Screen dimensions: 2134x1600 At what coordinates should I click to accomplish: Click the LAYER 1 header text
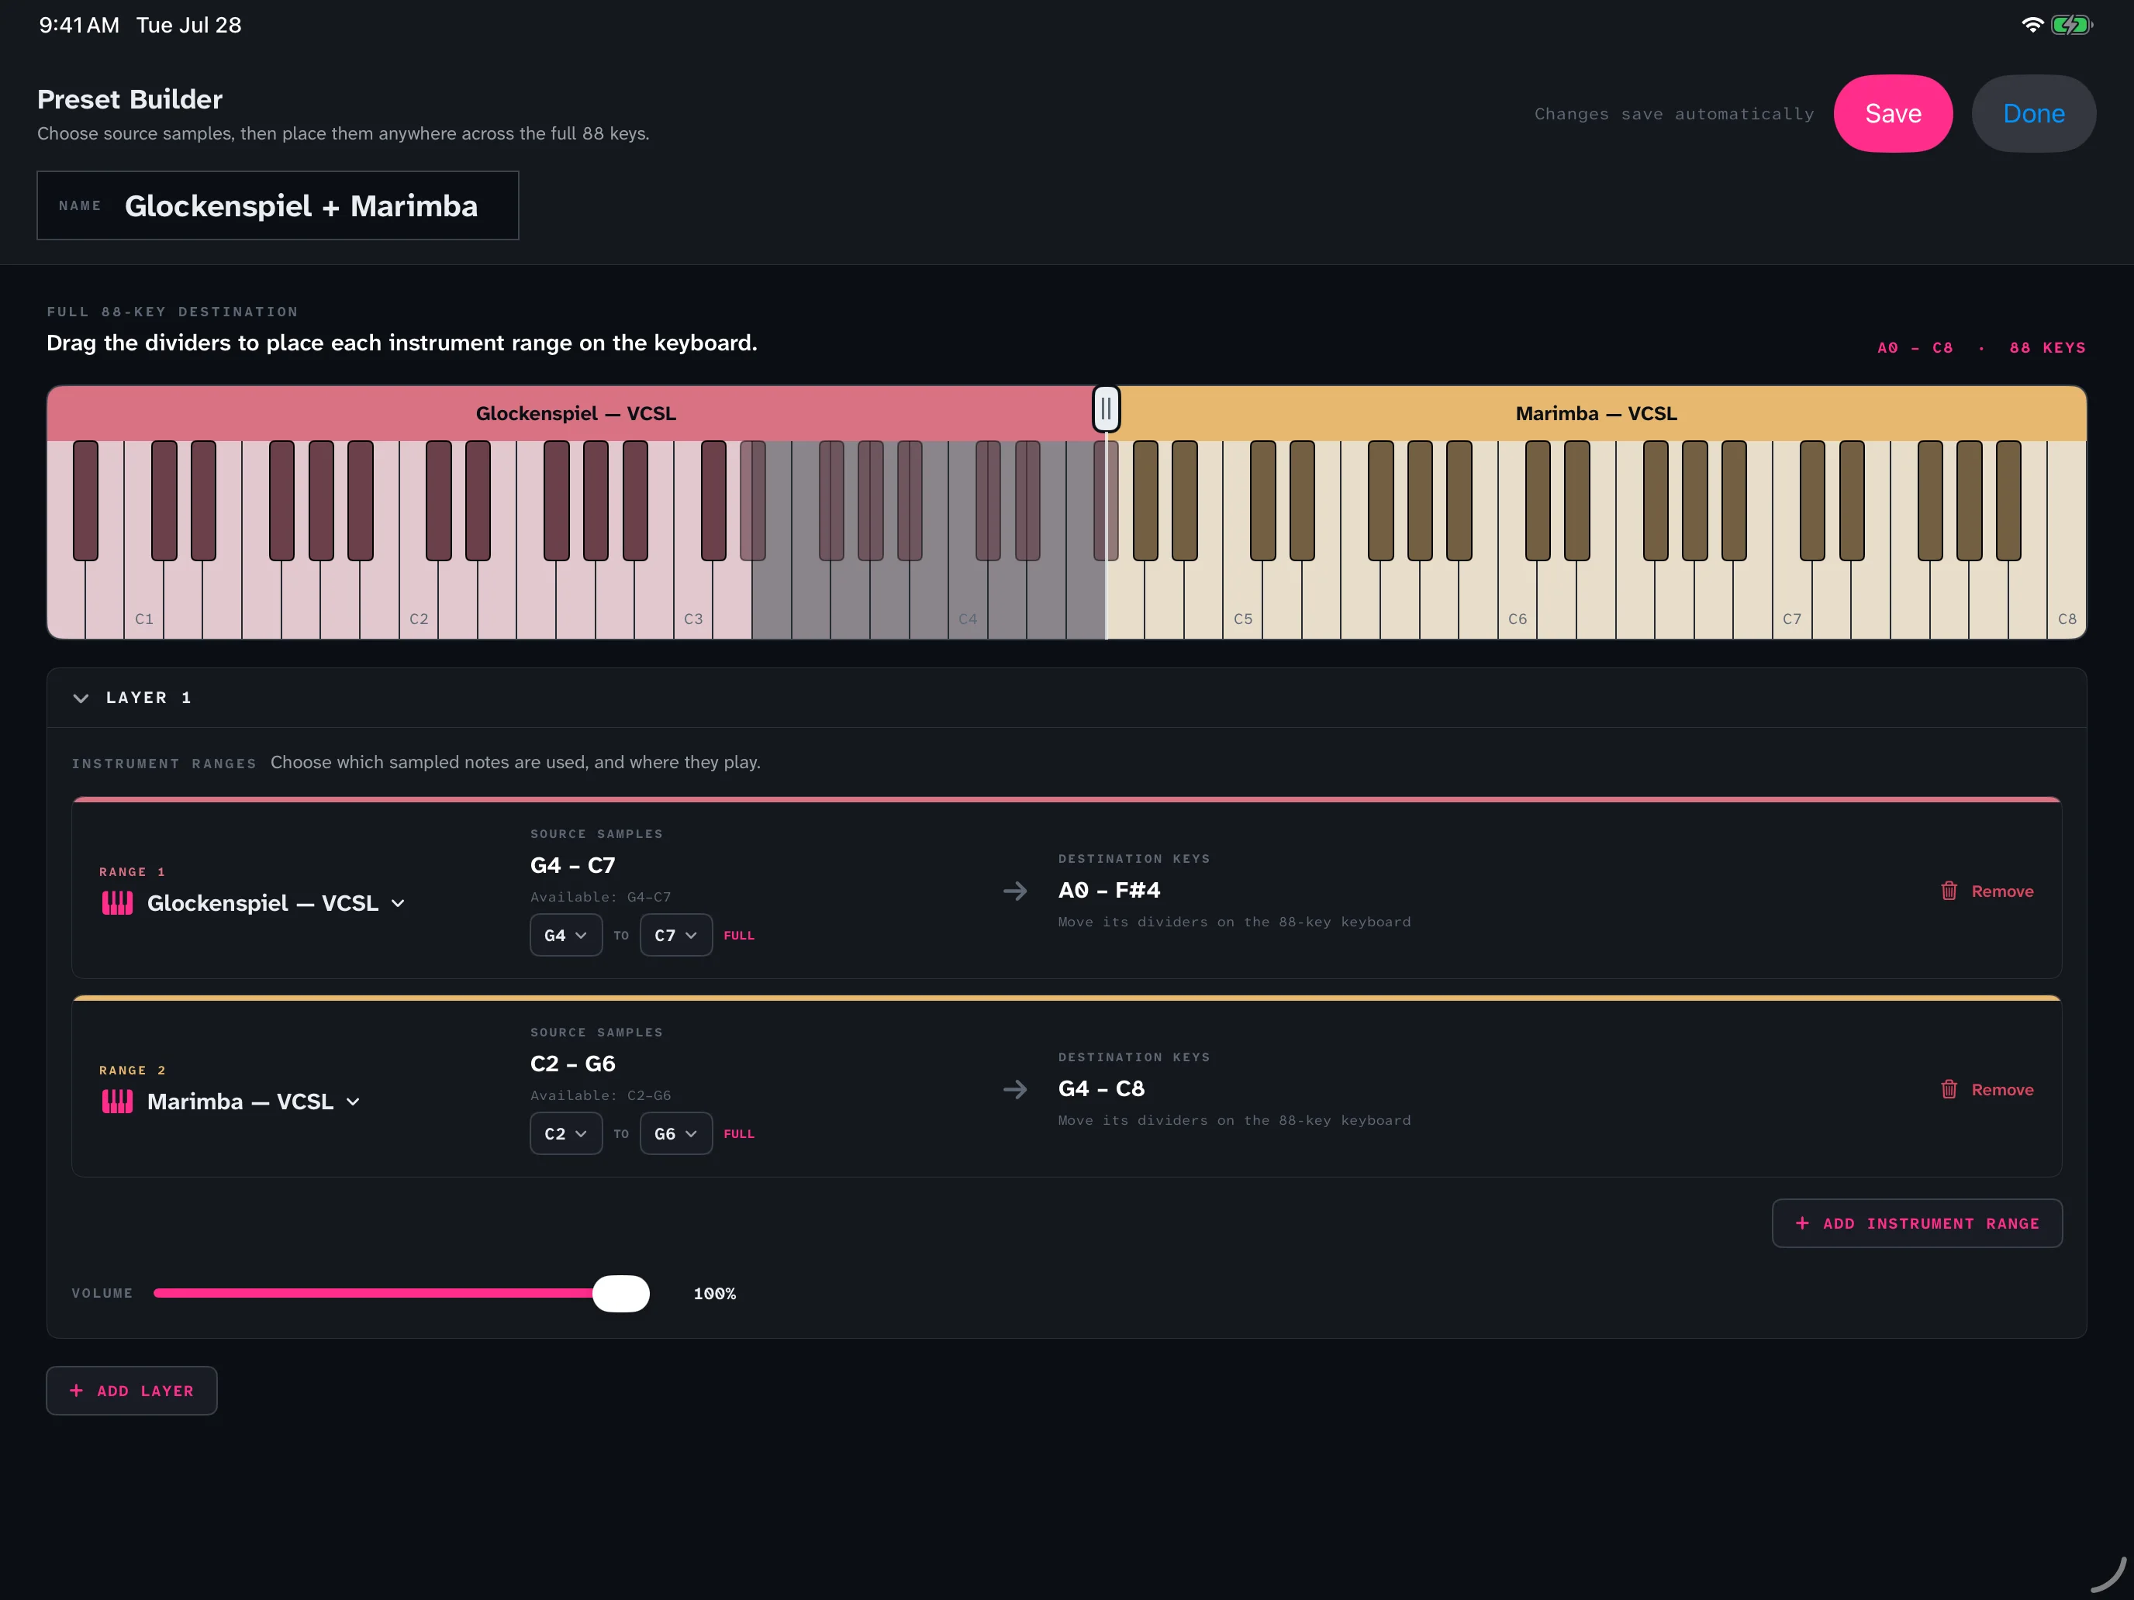149,698
